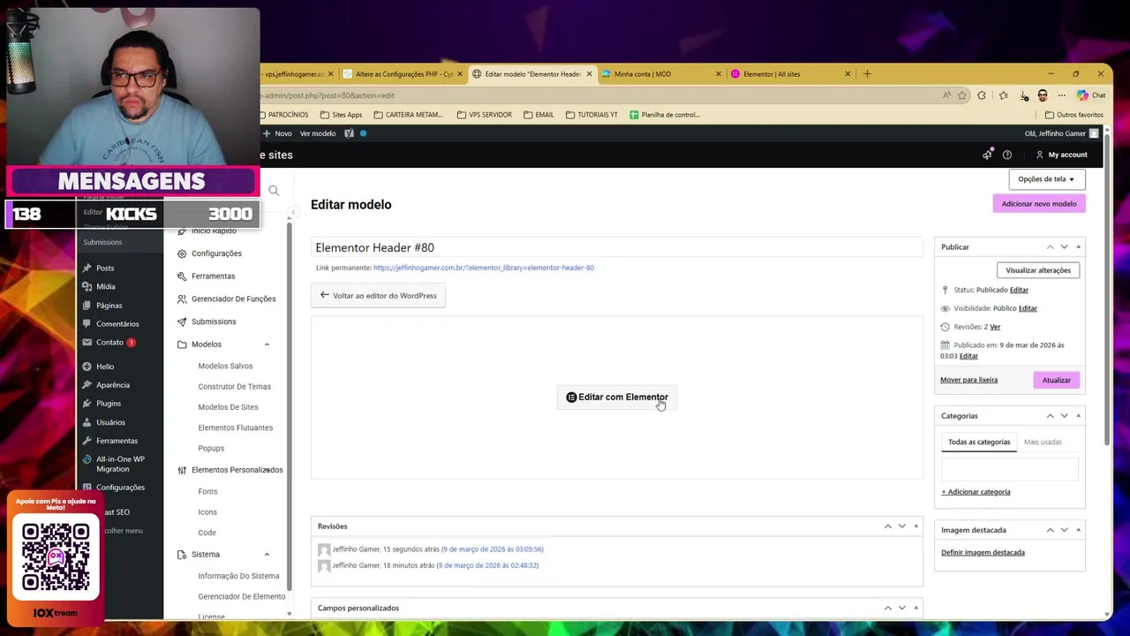Open Aparência in the WordPress sidebar

(x=113, y=385)
